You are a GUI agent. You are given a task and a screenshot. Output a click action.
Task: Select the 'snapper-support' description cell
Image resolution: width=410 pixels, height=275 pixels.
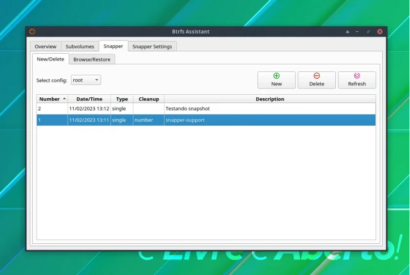click(x=270, y=120)
